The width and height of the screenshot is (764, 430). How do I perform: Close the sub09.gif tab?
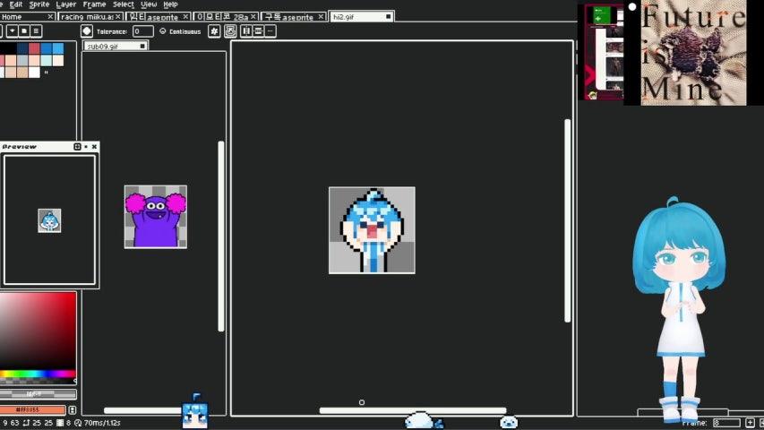(x=142, y=47)
